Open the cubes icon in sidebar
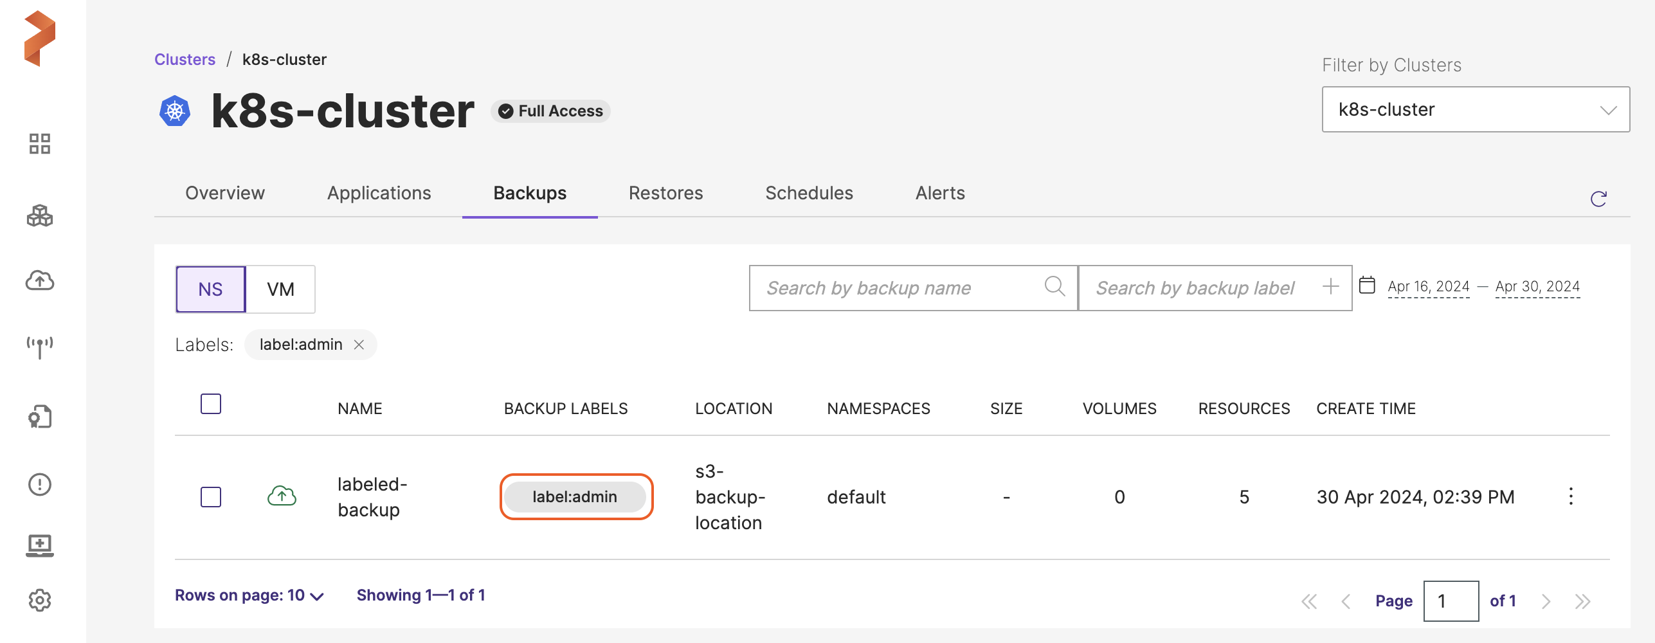This screenshot has width=1655, height=643. coord(39,216)
